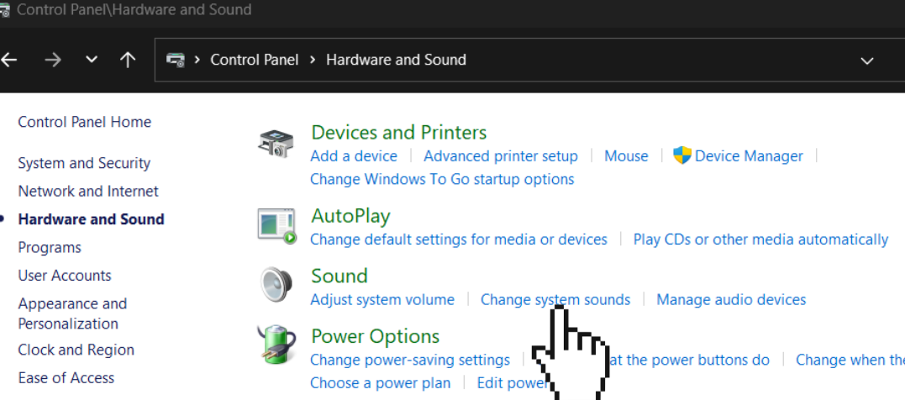This screenshot has width=905, height=400.
Task: Open Clock and Region category
Action: (76, 350)
